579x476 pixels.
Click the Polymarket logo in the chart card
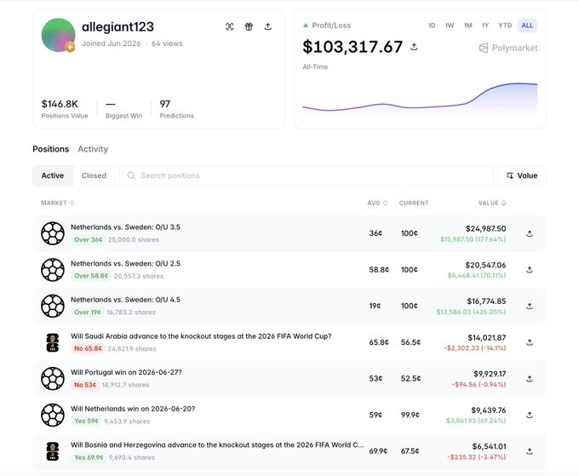point(508,48)
